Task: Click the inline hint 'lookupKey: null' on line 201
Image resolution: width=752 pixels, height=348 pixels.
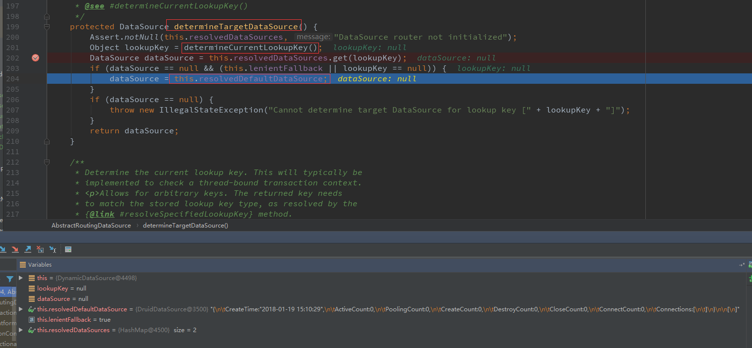Action: pyautogui.click(x=370, y=48)
